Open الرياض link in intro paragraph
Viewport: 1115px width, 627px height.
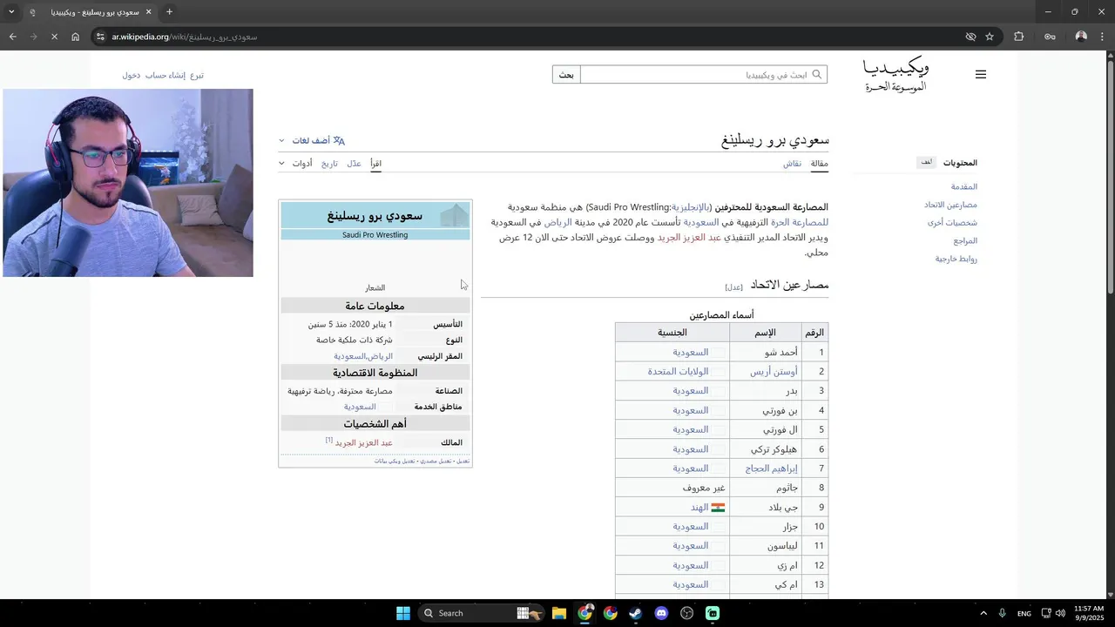coord(558,223)
